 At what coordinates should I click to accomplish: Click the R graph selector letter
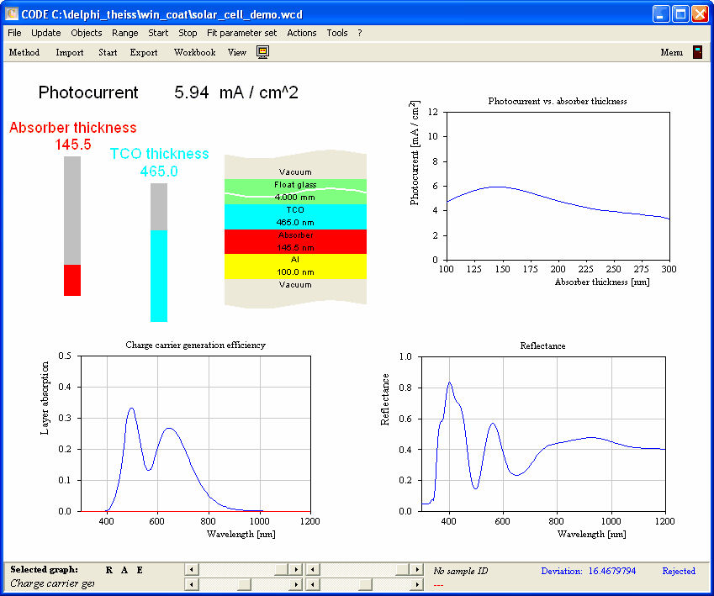109,570
